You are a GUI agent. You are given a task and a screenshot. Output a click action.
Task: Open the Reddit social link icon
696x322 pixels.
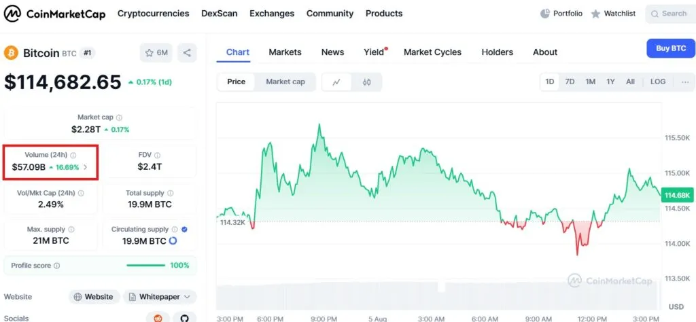pos(158,317)
